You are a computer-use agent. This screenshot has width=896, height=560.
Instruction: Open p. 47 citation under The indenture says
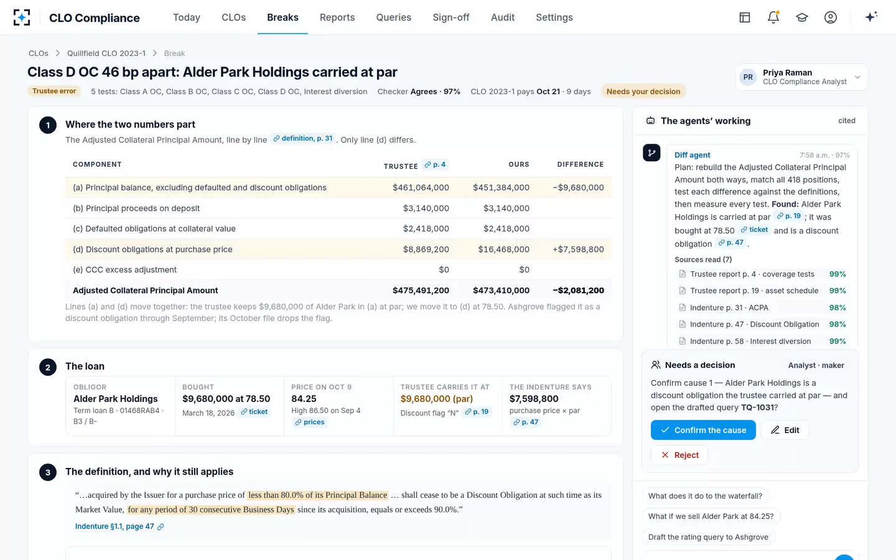(x=526, y=422)
